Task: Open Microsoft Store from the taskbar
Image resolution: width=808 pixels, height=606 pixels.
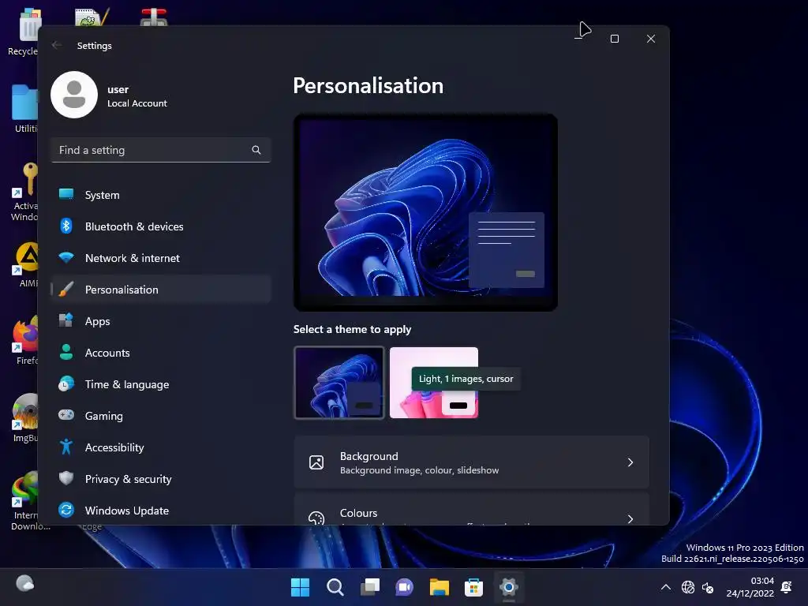Action: click(x=473, y=587)
